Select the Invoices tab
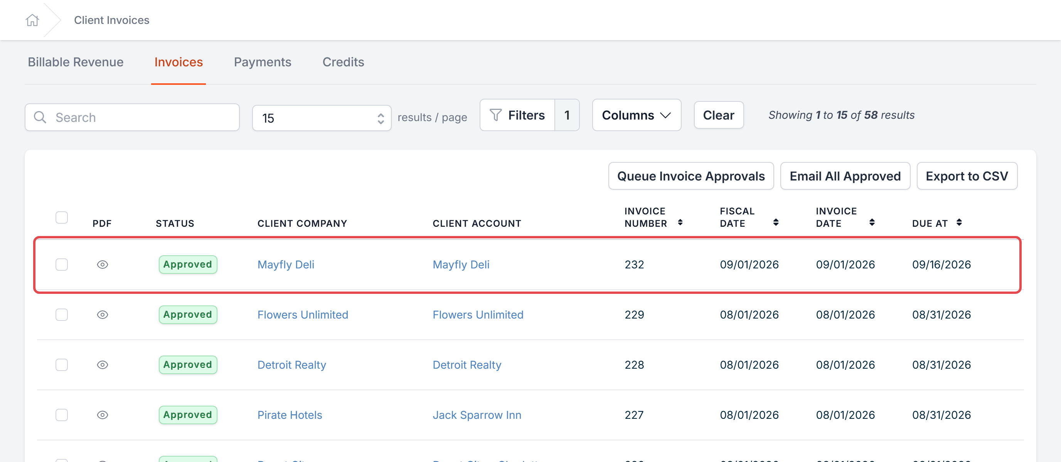1061x462 pixels. tap(179, 62)
